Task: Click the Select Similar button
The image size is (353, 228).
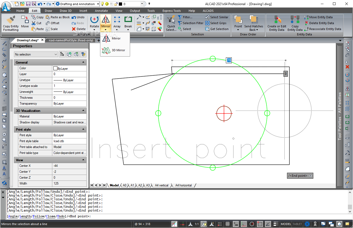Action: pyautogui.click(x=217, y=17)
